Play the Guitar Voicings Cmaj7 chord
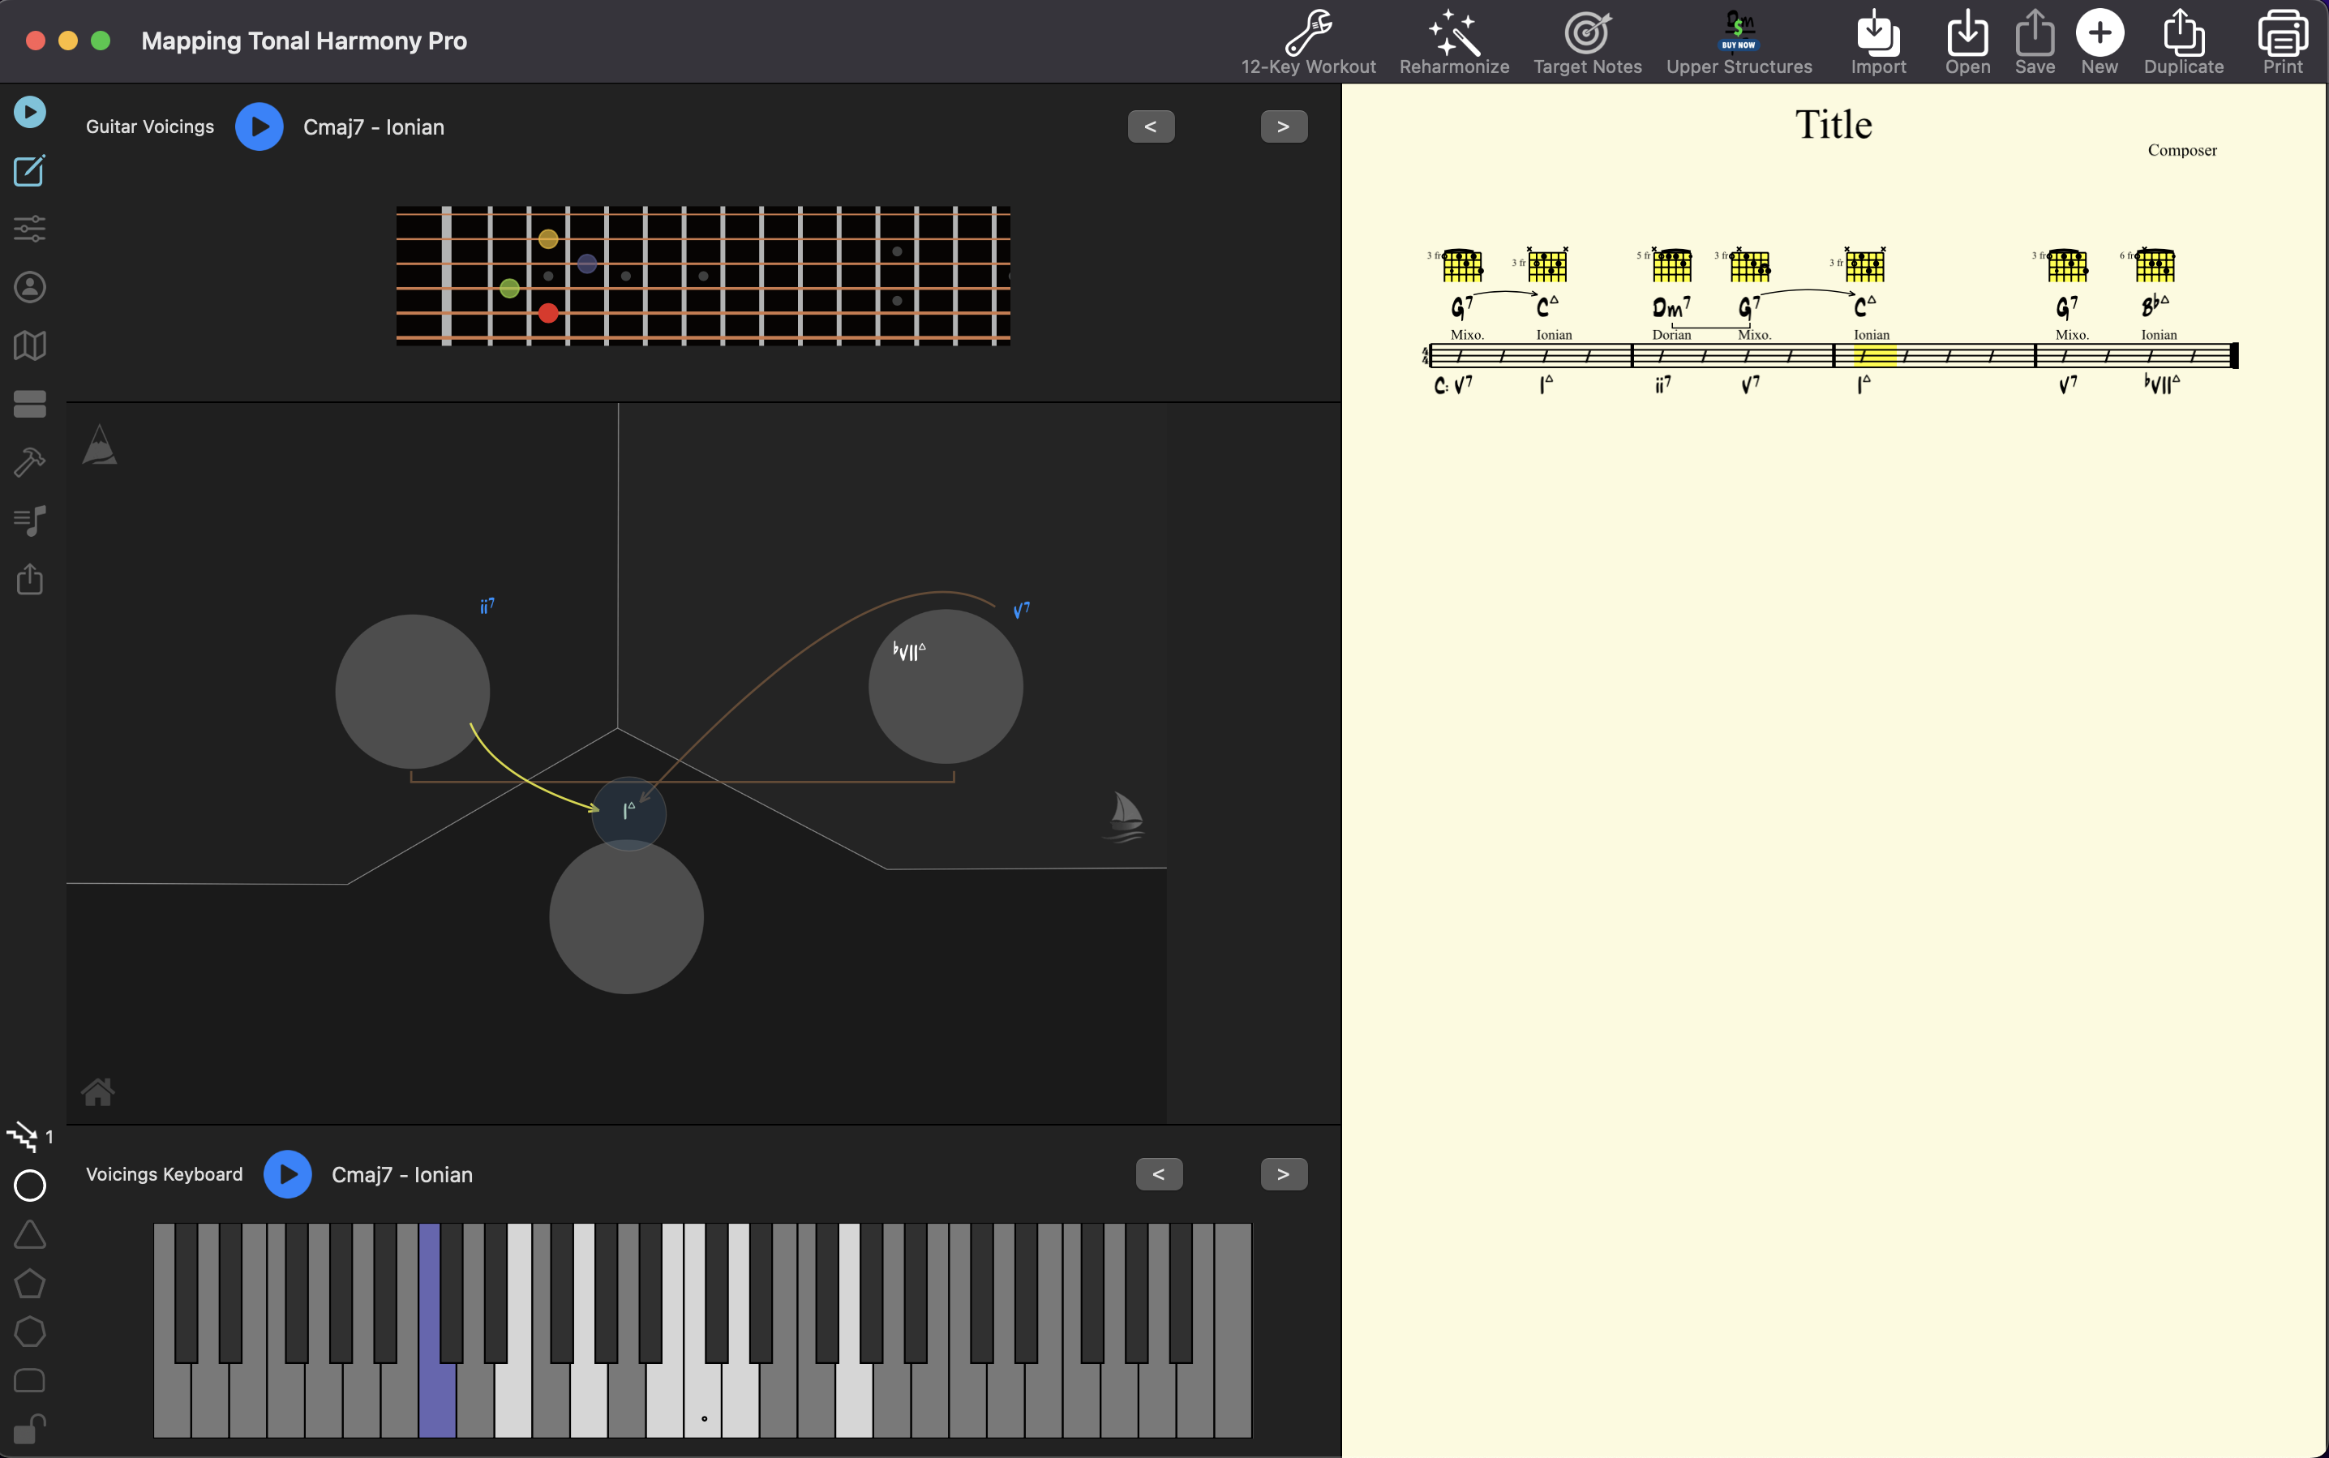The width and height of the screenshot is (2329, 1458). click(x=259, y=127)
